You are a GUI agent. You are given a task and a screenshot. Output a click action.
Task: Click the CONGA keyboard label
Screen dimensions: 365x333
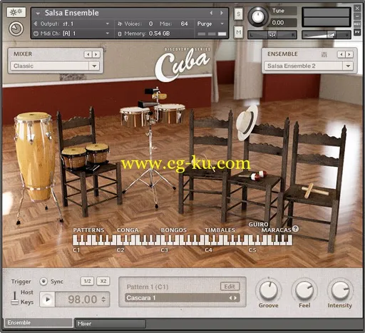pos(128,230)
